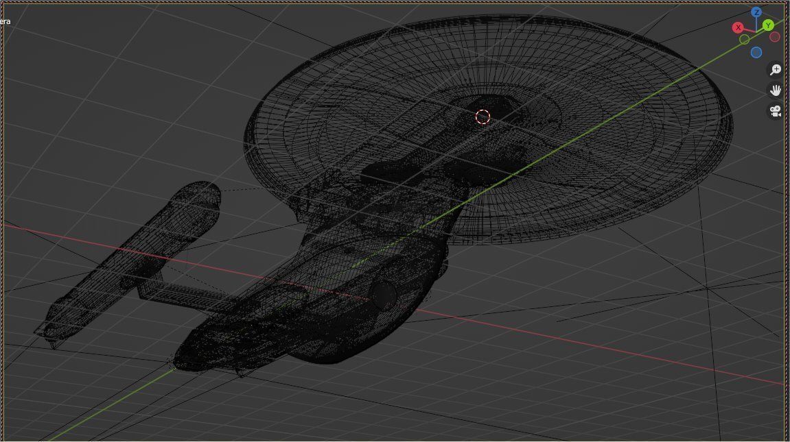Click the blue Z axis gizmo ball
Viewport: 790px width, 442px height.
tap(756, 12)
